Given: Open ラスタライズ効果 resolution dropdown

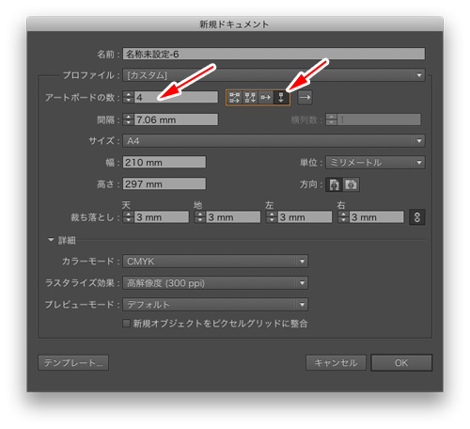Looking at the screenshot, I should click(215, 283).
